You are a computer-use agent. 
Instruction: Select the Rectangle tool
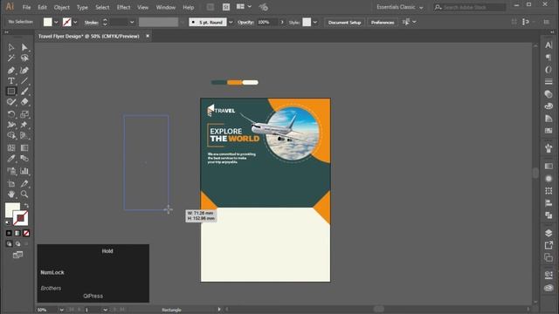(x=11, y=92)
